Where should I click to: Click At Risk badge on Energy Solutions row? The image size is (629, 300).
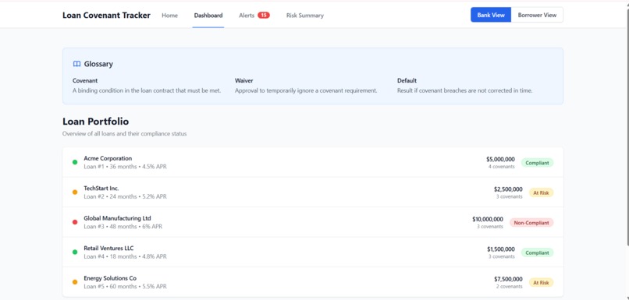pyautogui.click(x=541, y=283)
